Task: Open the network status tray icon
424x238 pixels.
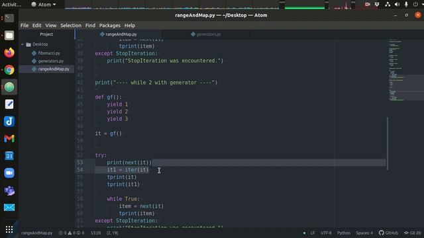Action: point(388,5)
